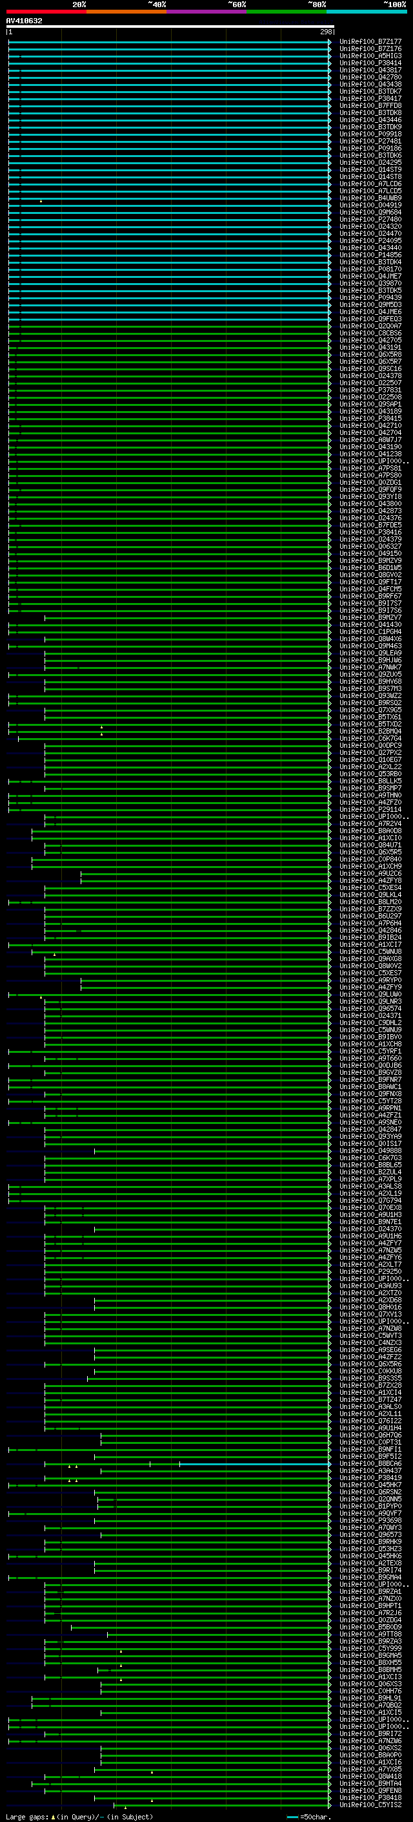Select hit label UniRef100_Q9LKL4
The height and width of the screenshot is (1822, 413).
pyautogui.click(x=370, y=895)
